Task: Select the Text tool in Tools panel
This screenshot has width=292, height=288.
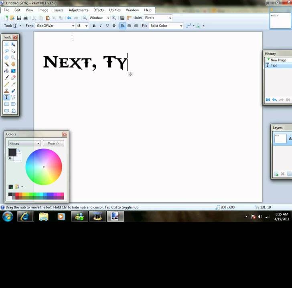Action: (6, 97)
